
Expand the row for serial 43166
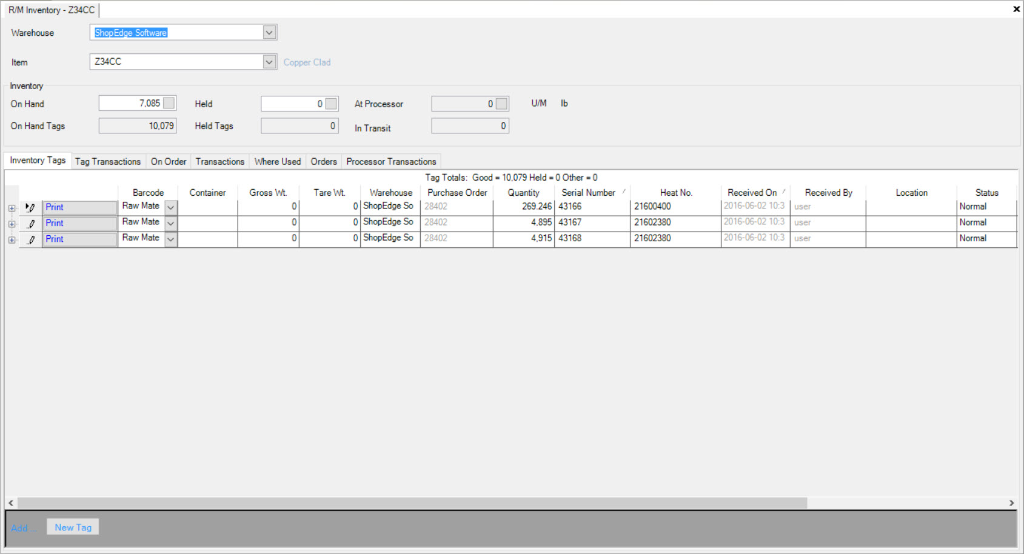coord(12,208)
